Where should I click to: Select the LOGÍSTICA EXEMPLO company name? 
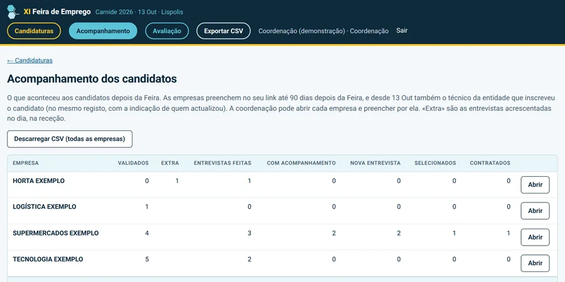click(45, 207)
